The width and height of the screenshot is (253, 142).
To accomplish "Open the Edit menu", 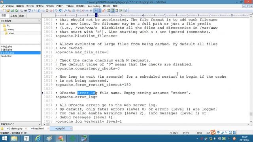I will 20,6.
